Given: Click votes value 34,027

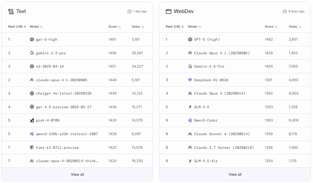Looking at the screenshot, I should click(137, 66).
